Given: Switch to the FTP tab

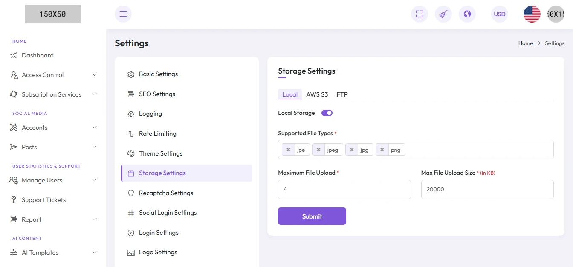Looking at the screenshot, I should coord(342,94).
